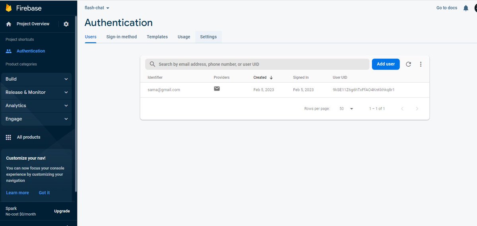Open the flash-chat project switcher dropdown
Viewport: 477px width, 226px height.
97,8
